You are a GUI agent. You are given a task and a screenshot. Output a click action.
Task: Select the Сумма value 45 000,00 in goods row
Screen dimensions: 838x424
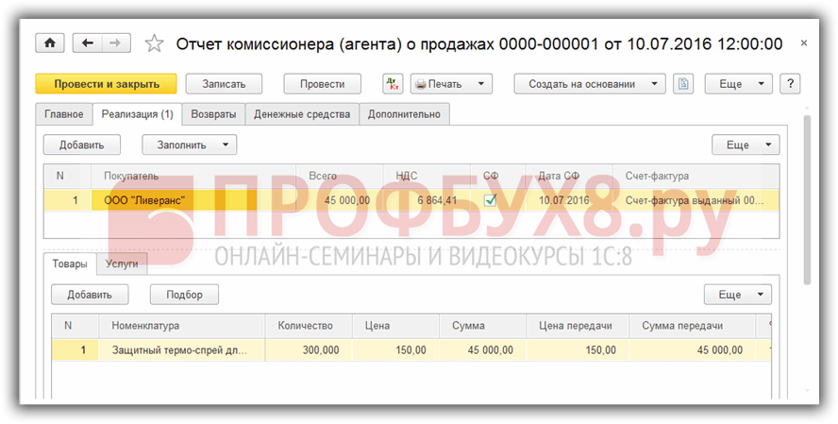482,350
